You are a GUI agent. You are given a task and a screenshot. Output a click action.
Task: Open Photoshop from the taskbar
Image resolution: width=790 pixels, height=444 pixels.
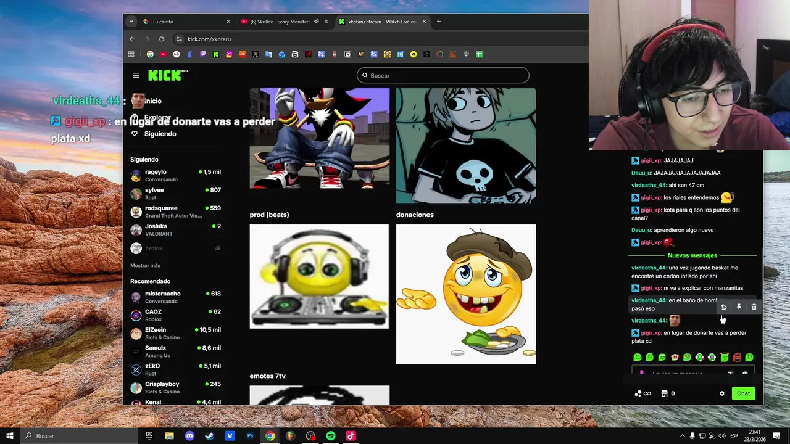pyautogui.click(x=250, y=436)
